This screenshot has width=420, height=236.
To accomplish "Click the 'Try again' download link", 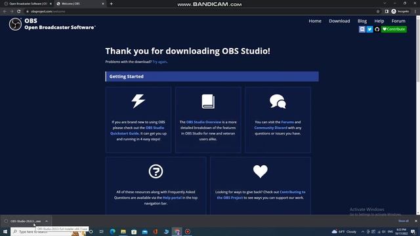I will (x=159, y=62).
